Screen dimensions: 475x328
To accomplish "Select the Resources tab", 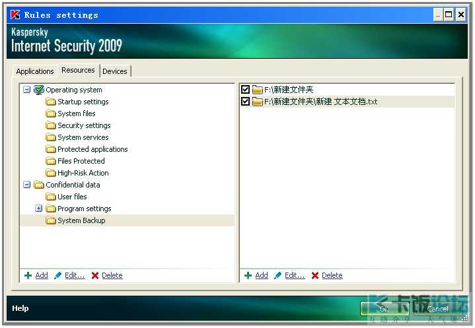I will [78, 70].
